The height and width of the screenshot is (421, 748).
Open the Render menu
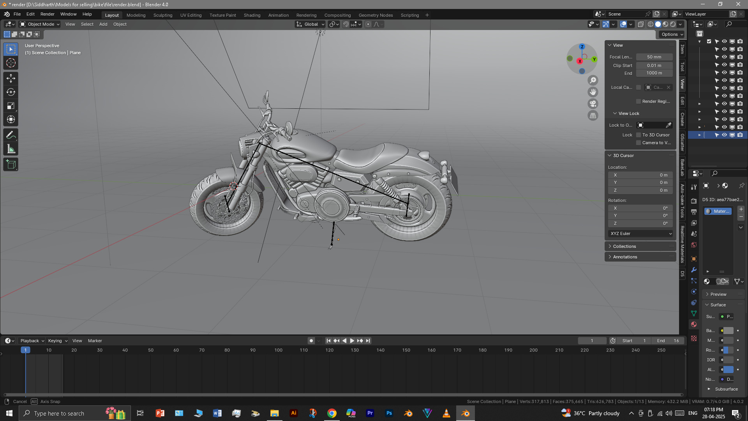[x=48, y=14]
